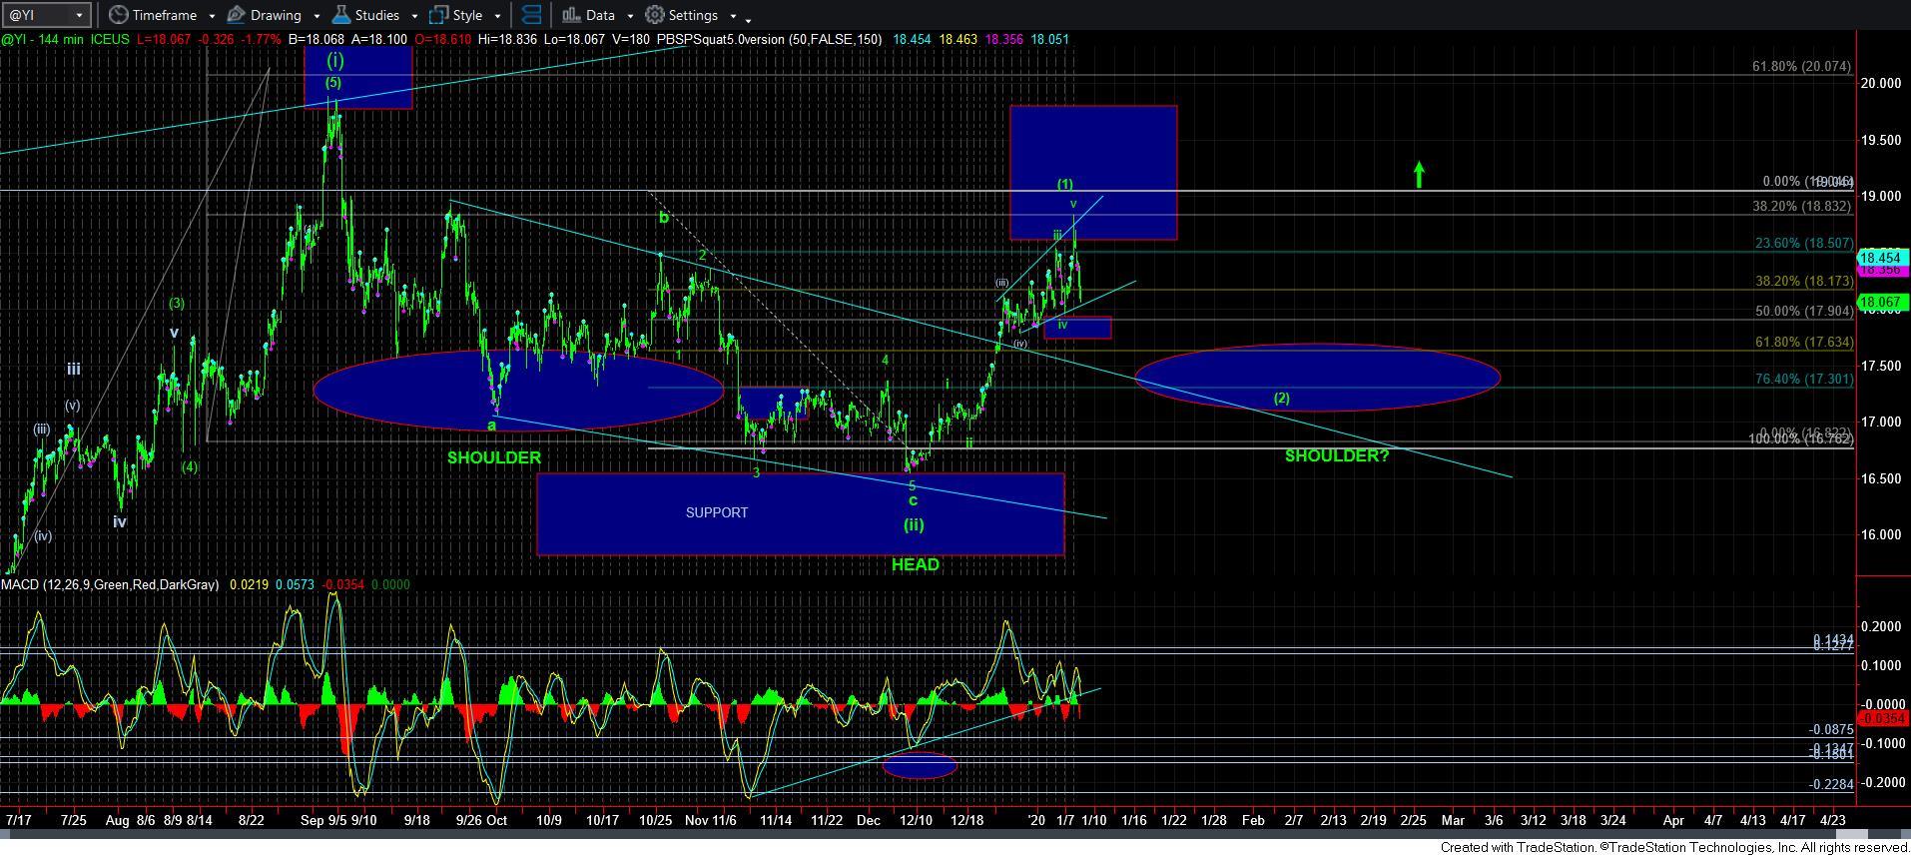Image resolution: width=1911 pixels, height=855 pixels.
Task: Click the green up arrow on chart
Action: 1419,175
